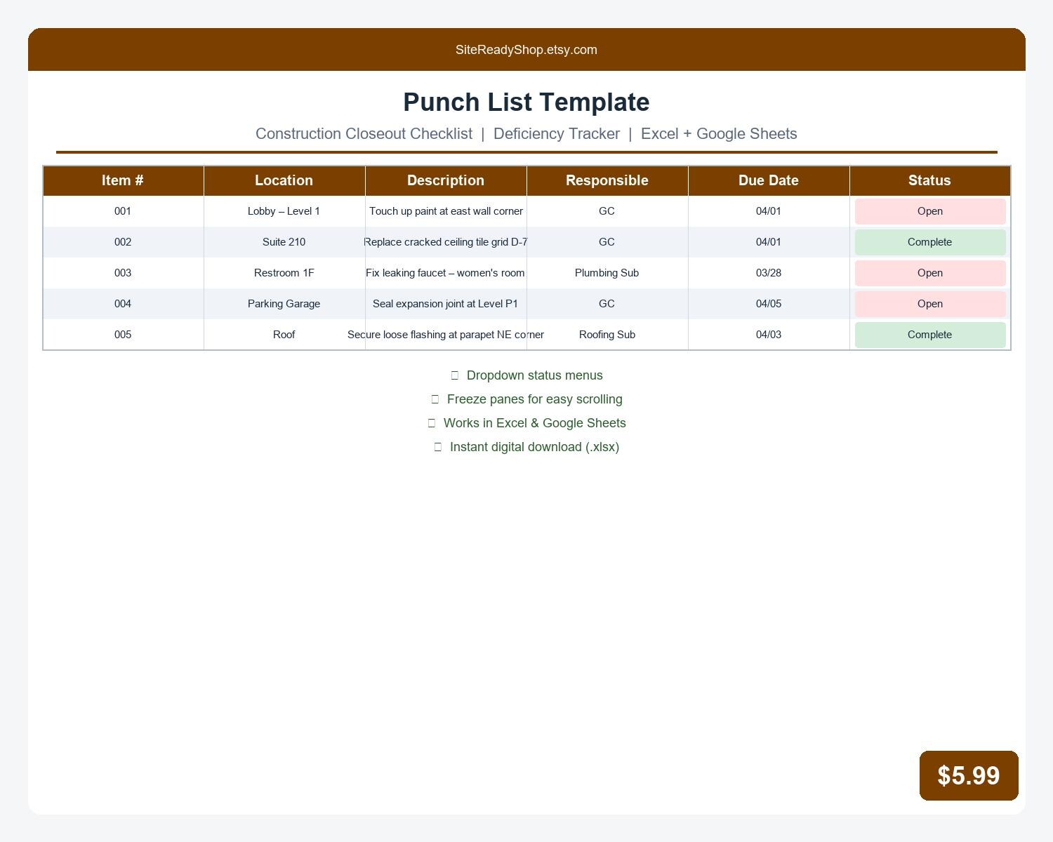Click the Complete status pill for item 002
This screenshot has height=842, width=1053.
pos(930,242)
